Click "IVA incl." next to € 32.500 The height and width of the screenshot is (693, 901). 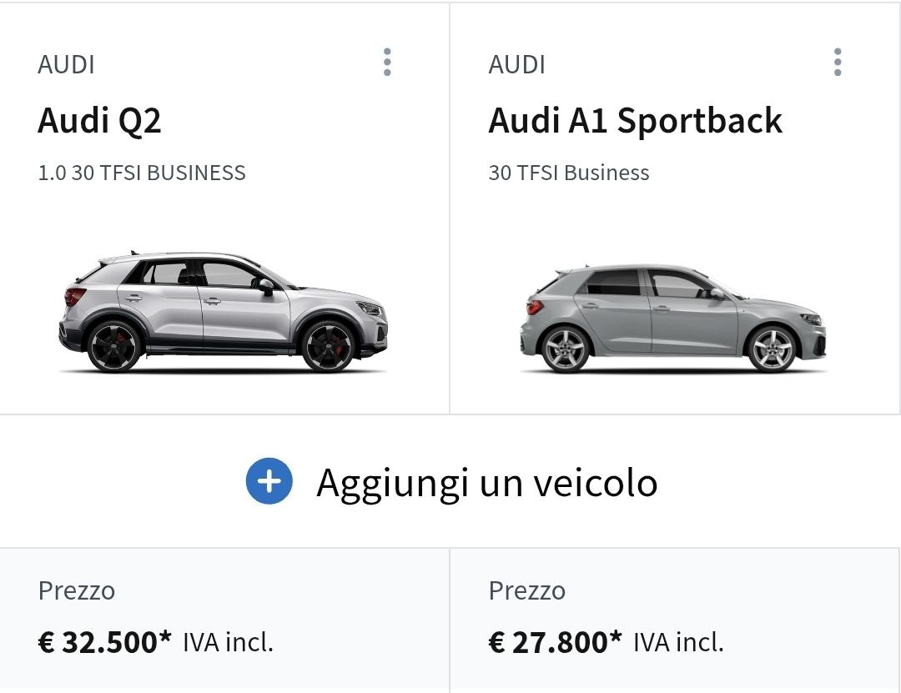[228, 642]
